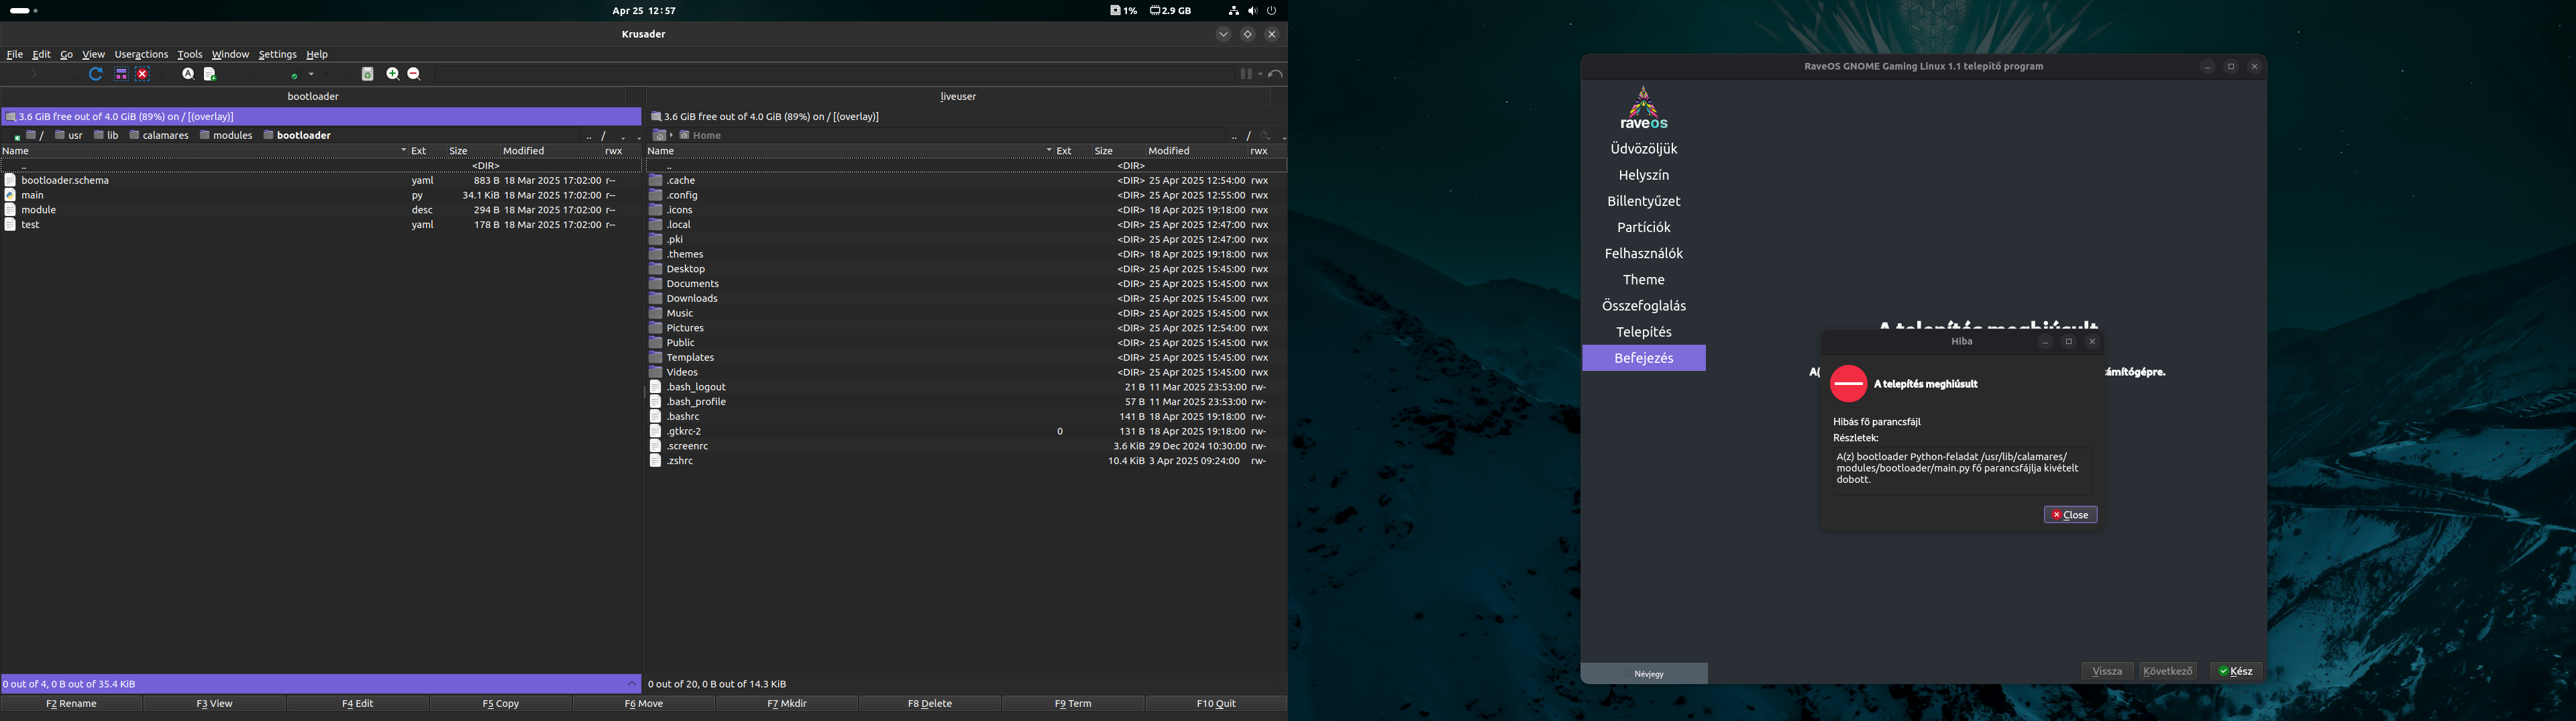
Task: Click the blue Reload toolbar icon
Action: (96, 74)
